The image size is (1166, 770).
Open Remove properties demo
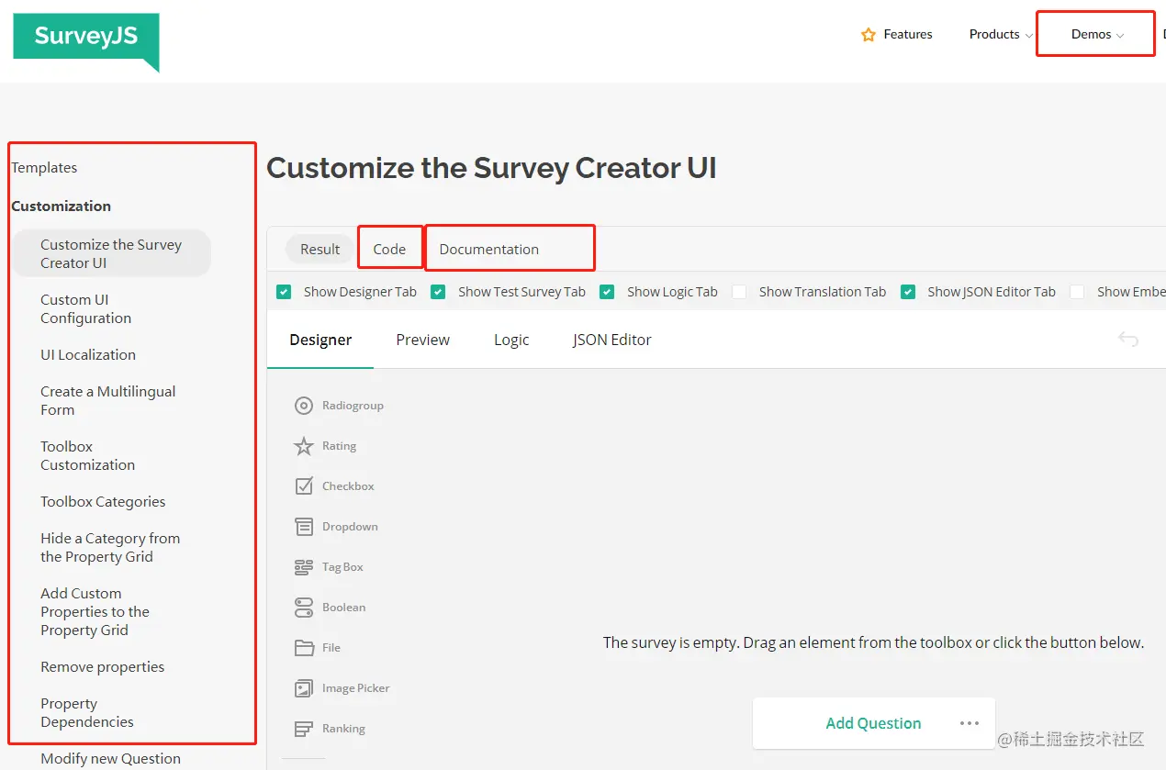(x=102, y=667)
